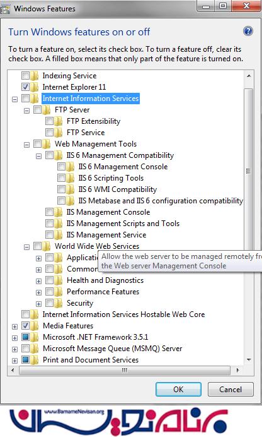The height and width of the screenshot is (437, 262).
Task: Expand the Health and Diagnostics node
Action: [x=38, y=281]
